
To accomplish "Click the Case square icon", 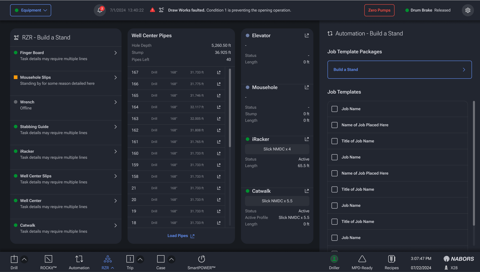I will tap(161, 259).
